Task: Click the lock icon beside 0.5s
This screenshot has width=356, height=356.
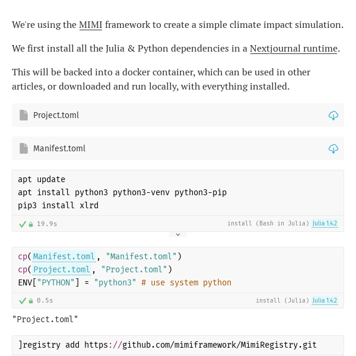Action: [31, 301]
